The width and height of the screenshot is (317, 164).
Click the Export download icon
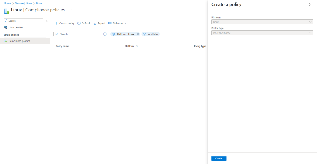(95, 23)
